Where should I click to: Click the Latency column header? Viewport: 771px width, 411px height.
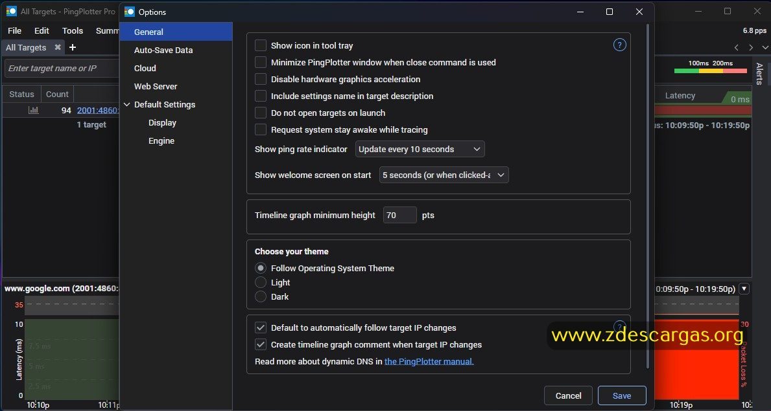[x=680, y=95]
